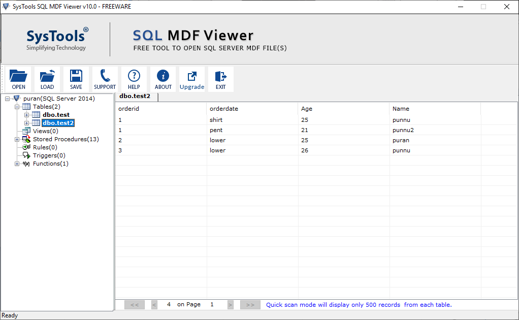Click the EXIT toolbar icon
519x320 pixels.
pos(221,76)
